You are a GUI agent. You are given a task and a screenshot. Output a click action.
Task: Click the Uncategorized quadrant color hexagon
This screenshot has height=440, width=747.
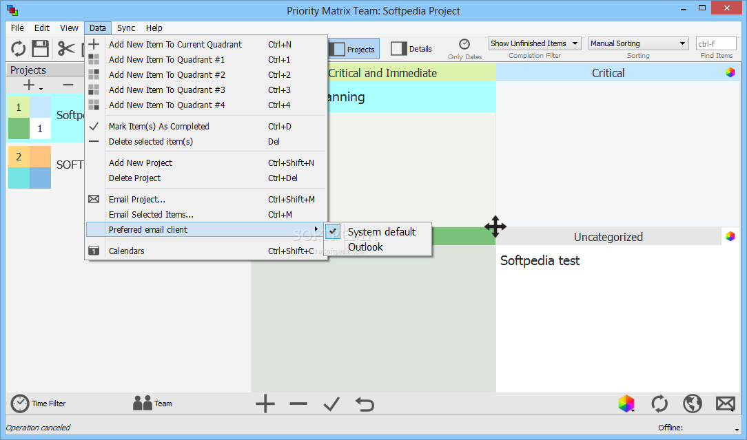click(x=730, y=236)
